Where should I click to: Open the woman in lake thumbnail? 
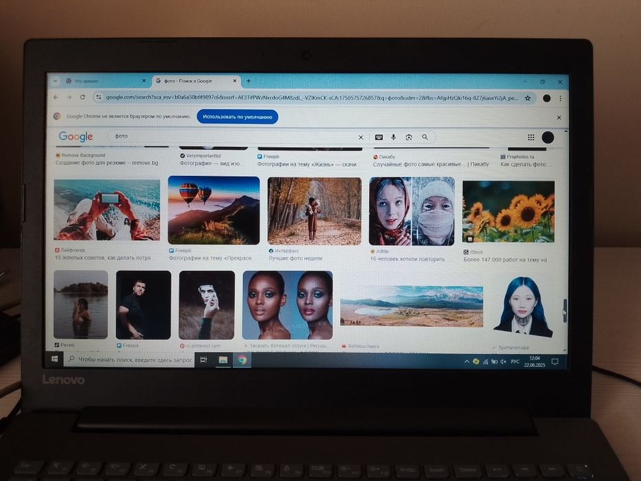click(x=80, y=304)
